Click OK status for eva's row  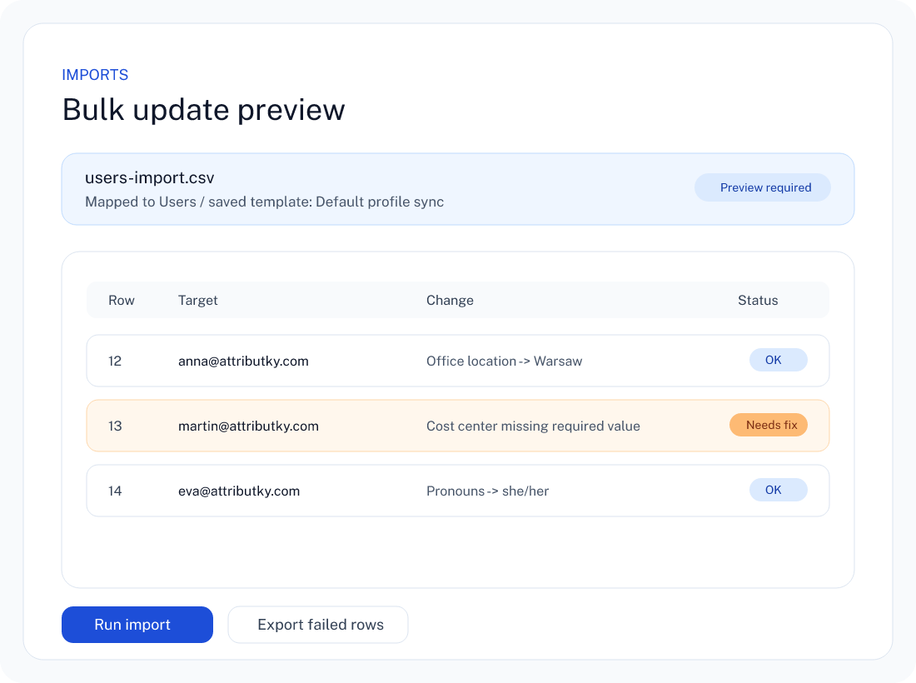point(778,490)
